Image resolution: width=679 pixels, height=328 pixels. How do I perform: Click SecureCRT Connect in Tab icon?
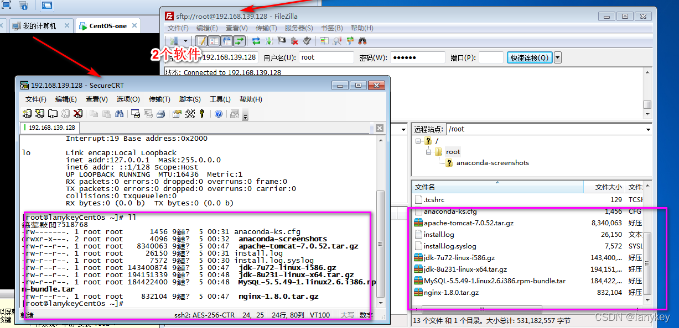pyautogui.click(x=53, y=114)
